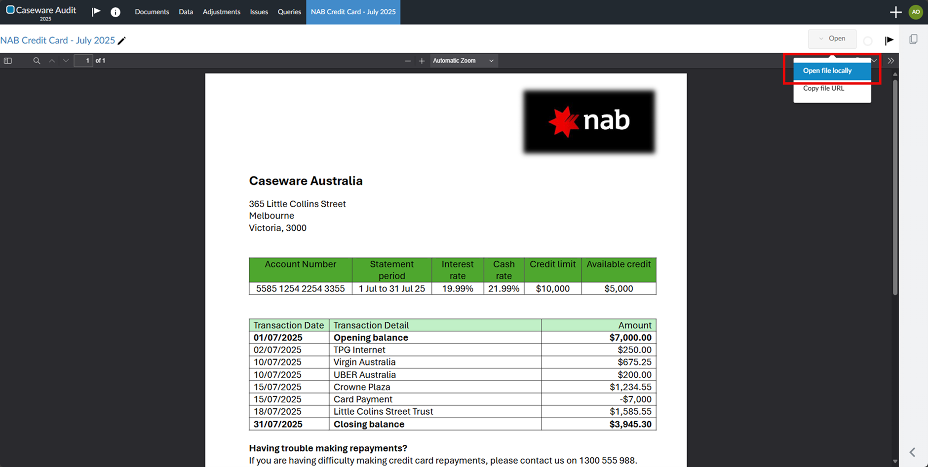Click the NAB Credit Card - July 2025 title
Viewport: 928px width, 467px height.
tap(58, 40)
